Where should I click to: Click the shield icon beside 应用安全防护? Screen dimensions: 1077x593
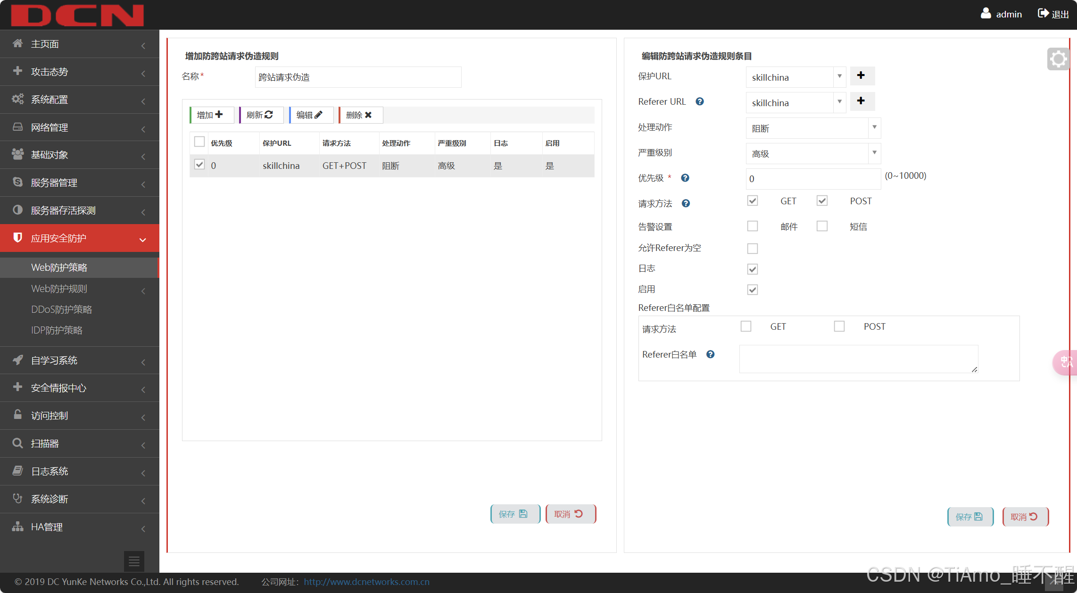(x=17, y=237)
